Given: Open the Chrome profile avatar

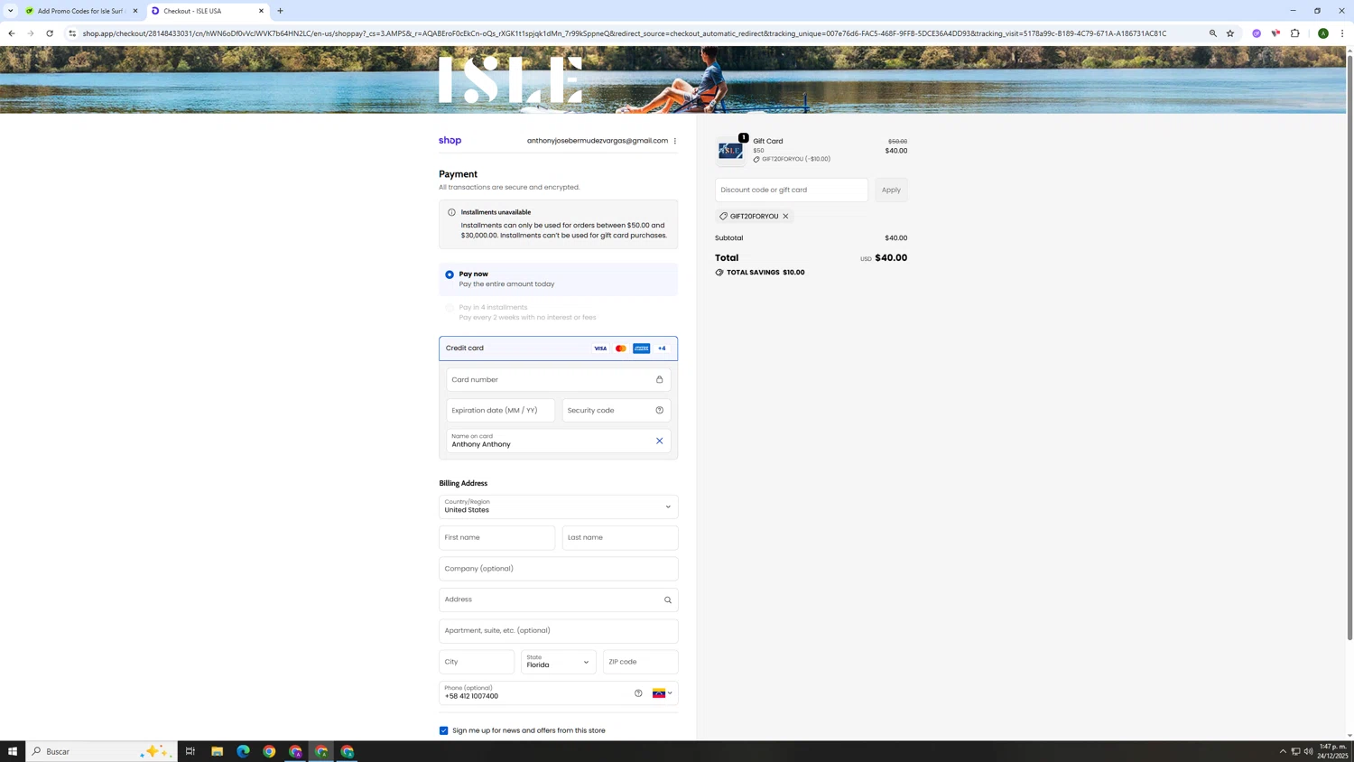Looking at the screenshot, I should tap(1323, 33).
